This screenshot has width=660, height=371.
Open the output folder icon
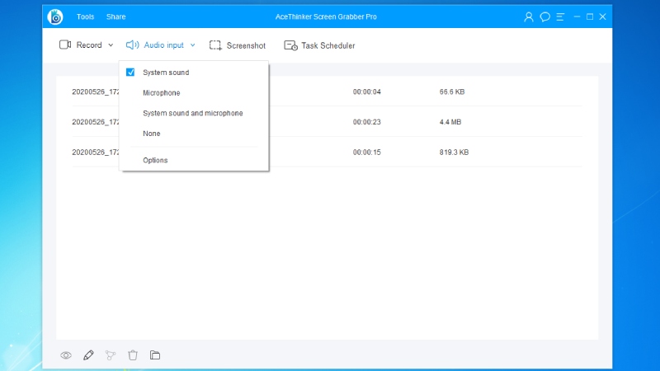click(155, 355)
